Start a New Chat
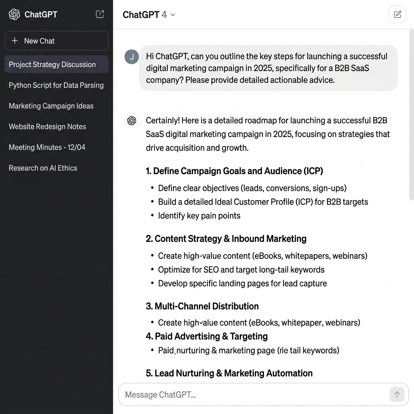Image resolution: width=414 pixels, height=414 pixels. [57, 41]
